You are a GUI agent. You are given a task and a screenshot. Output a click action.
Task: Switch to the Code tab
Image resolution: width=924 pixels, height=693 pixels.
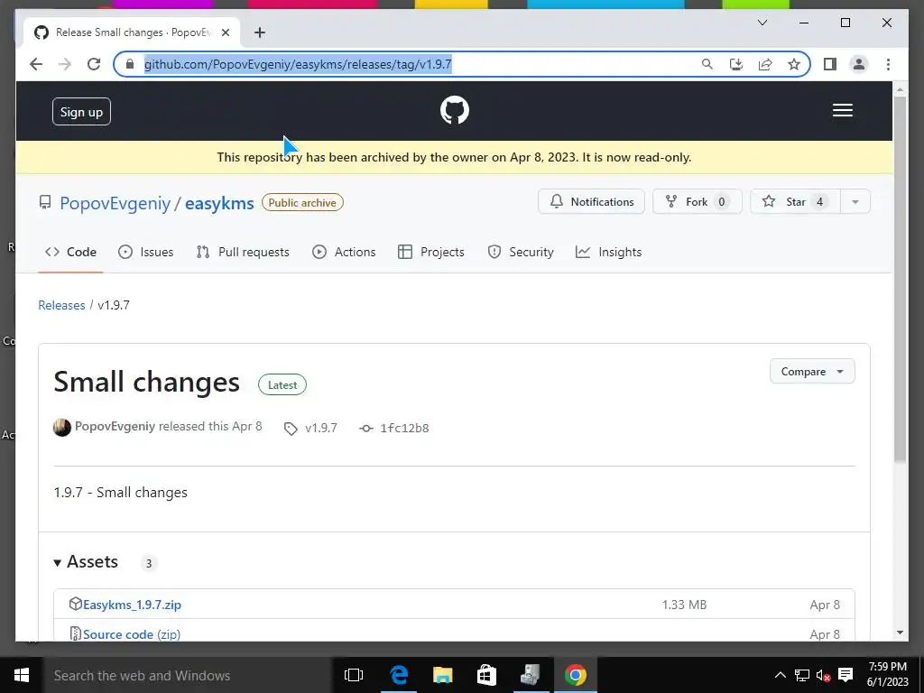tap(70, 253)
